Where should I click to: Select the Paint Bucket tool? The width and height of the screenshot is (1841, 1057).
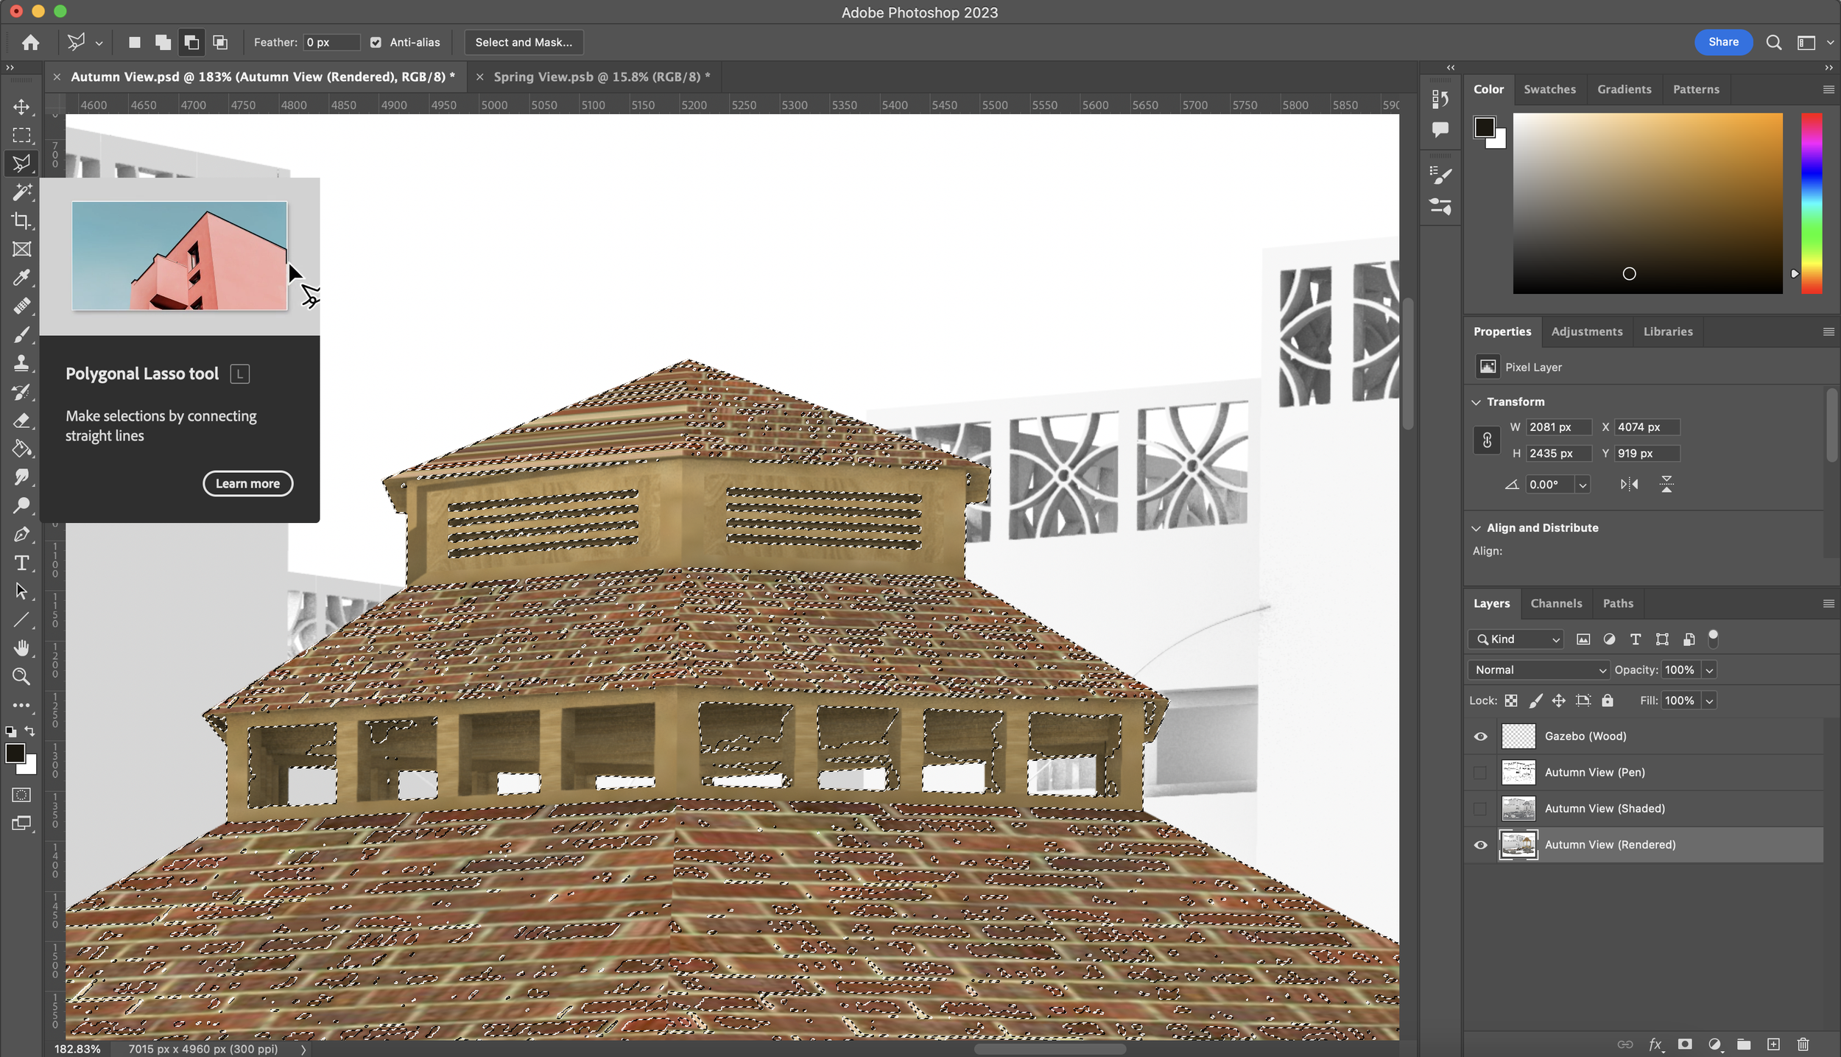click(x=21, y=449)
